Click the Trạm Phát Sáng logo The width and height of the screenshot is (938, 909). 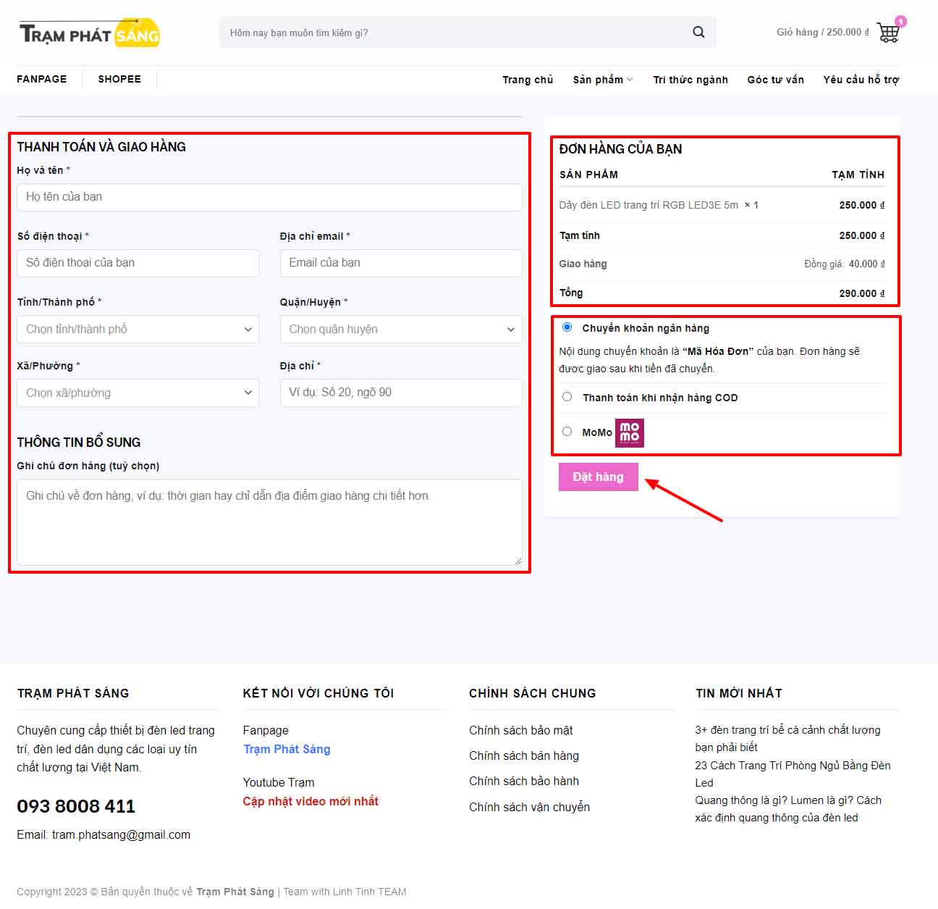pyautogui.click(x=89, y=33)
